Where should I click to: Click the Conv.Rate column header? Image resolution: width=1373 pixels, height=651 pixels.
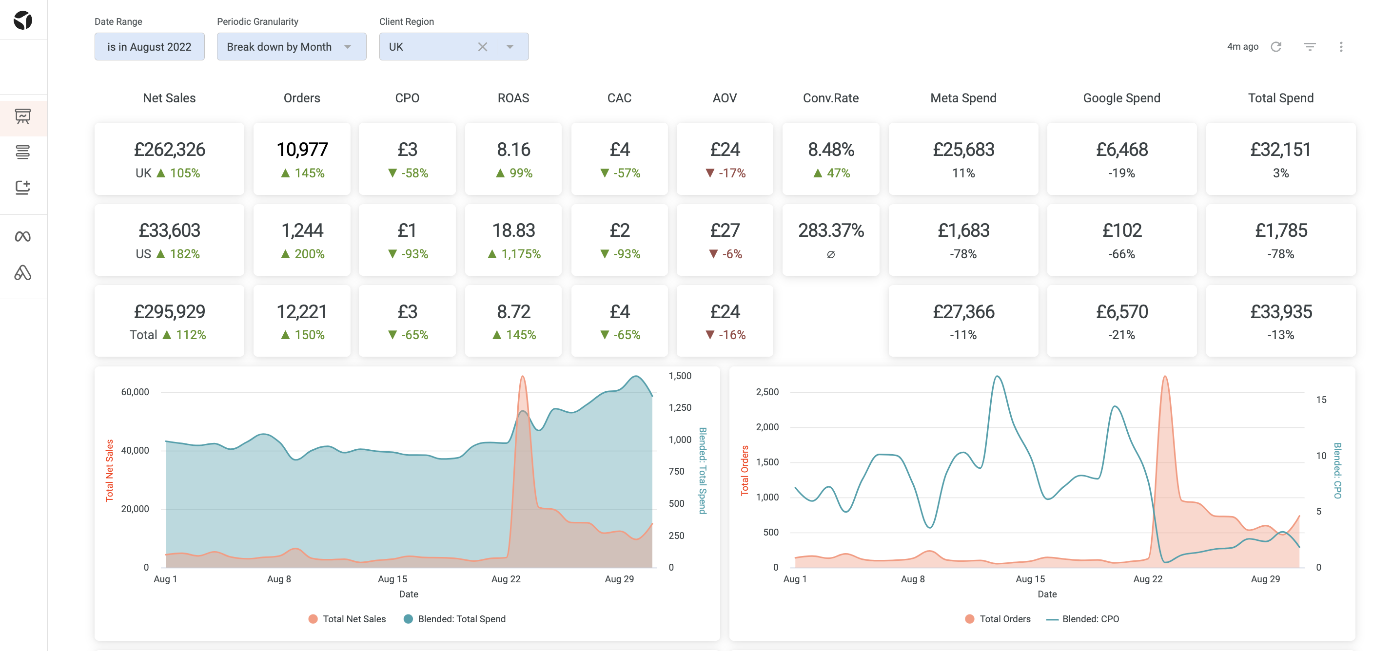[x=831, y=98]
